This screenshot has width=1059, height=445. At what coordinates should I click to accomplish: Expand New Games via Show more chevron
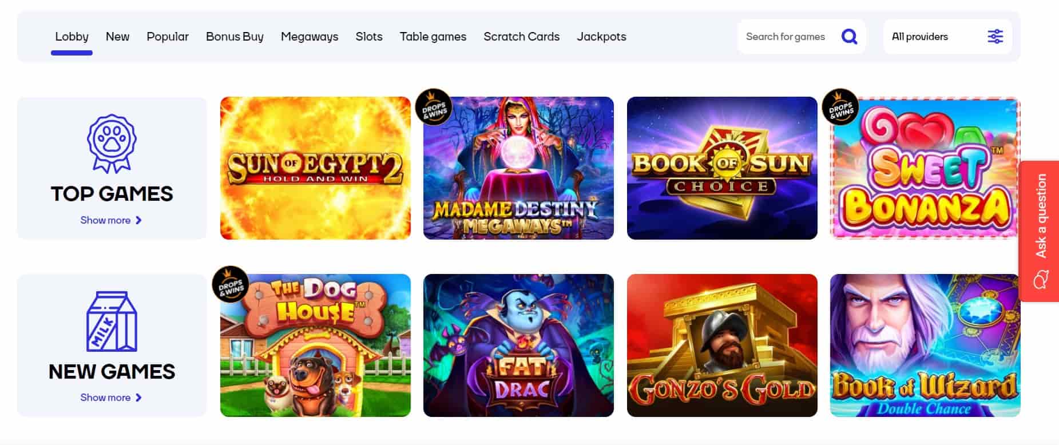pos(138,398)
